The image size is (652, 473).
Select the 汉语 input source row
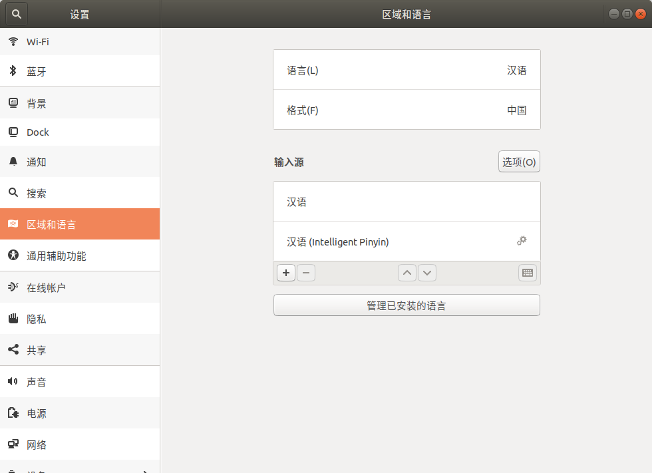click(407, 202)
